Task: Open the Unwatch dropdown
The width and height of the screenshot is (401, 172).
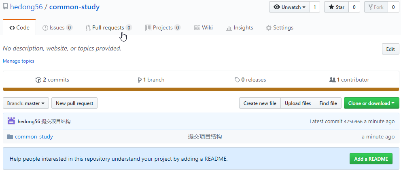Action: (289, 7)
